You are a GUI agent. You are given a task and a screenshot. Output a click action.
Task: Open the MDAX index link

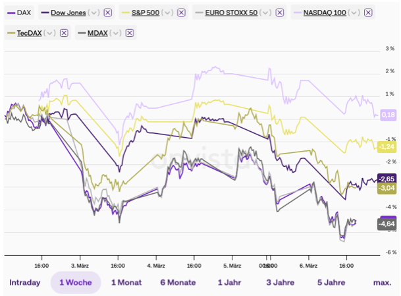point(98,33)
